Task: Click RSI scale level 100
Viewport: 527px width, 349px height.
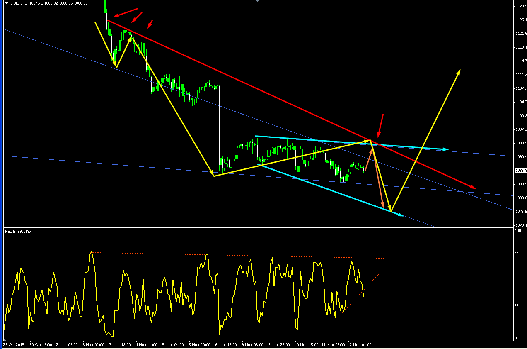Action: point(518,231)
